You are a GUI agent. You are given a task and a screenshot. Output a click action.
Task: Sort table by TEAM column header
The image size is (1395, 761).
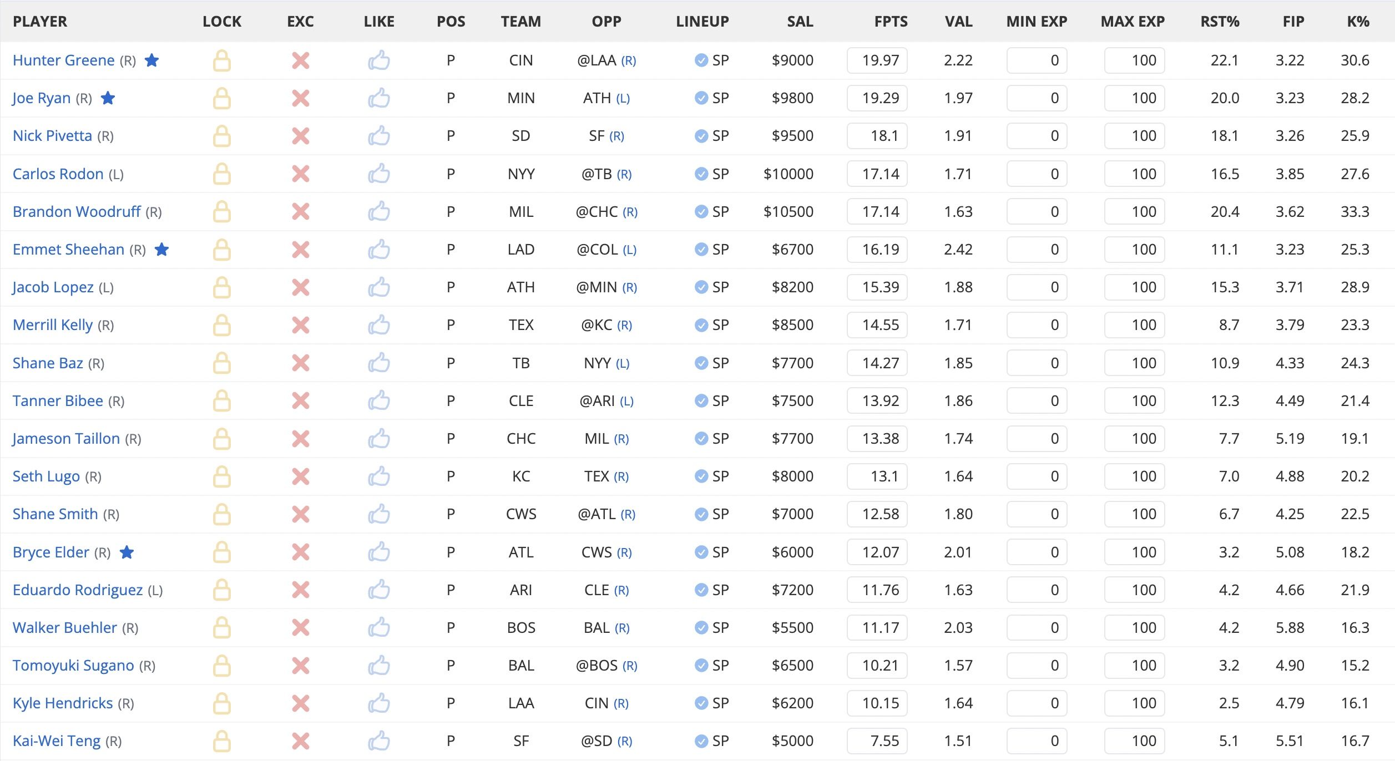coord(521,22)
